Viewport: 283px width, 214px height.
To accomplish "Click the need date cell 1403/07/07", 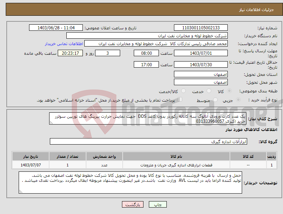I will point(30,165).
